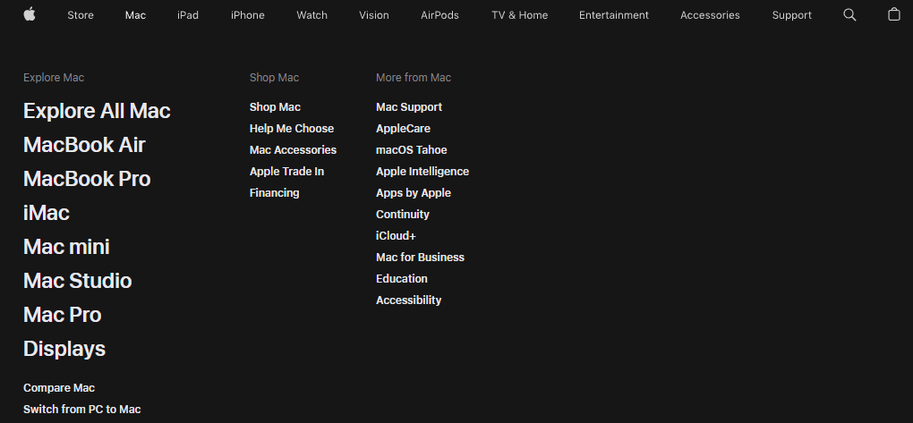Open the Displays link
This screenshot has height=423, width=913.
[64, 349]
